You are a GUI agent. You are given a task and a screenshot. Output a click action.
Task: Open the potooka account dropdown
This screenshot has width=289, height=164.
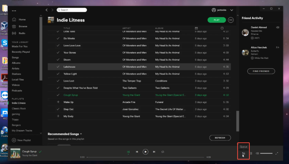point(232,10)
